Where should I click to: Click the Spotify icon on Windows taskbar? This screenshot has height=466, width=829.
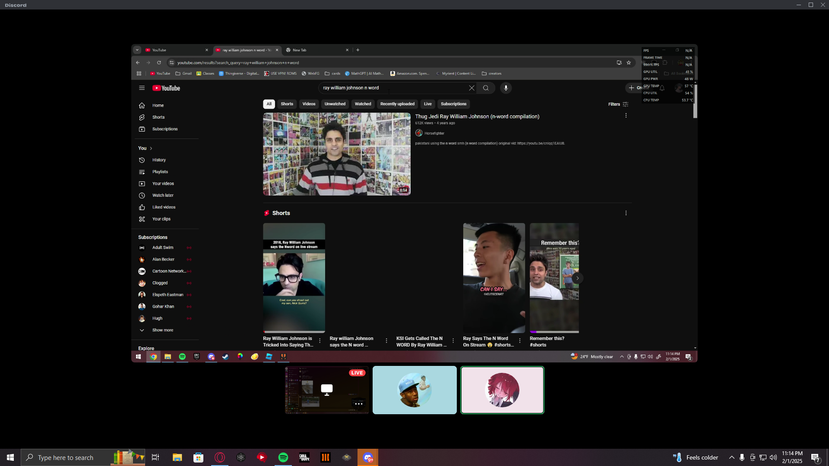coord(283,457)
